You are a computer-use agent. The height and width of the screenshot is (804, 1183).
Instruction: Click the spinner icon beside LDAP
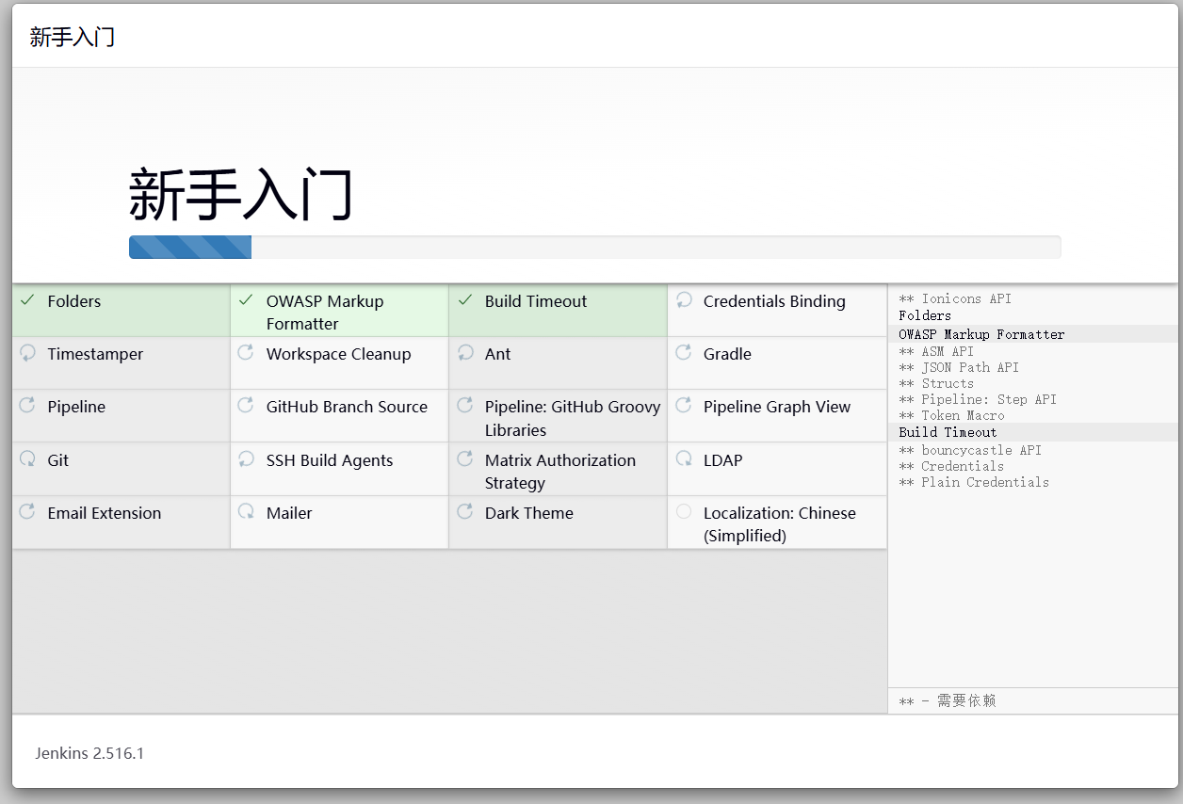tap(684, 459)
